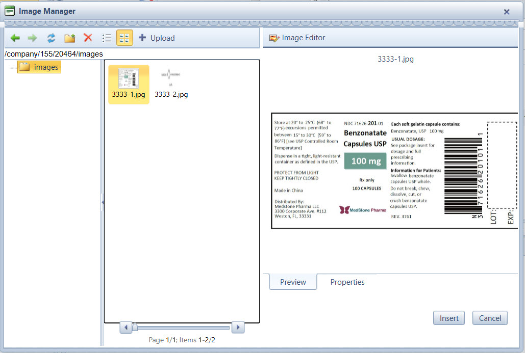This screenshot has height=353, width=525.
Task: Click the Image Manager window icon
Action: point(10,11)
